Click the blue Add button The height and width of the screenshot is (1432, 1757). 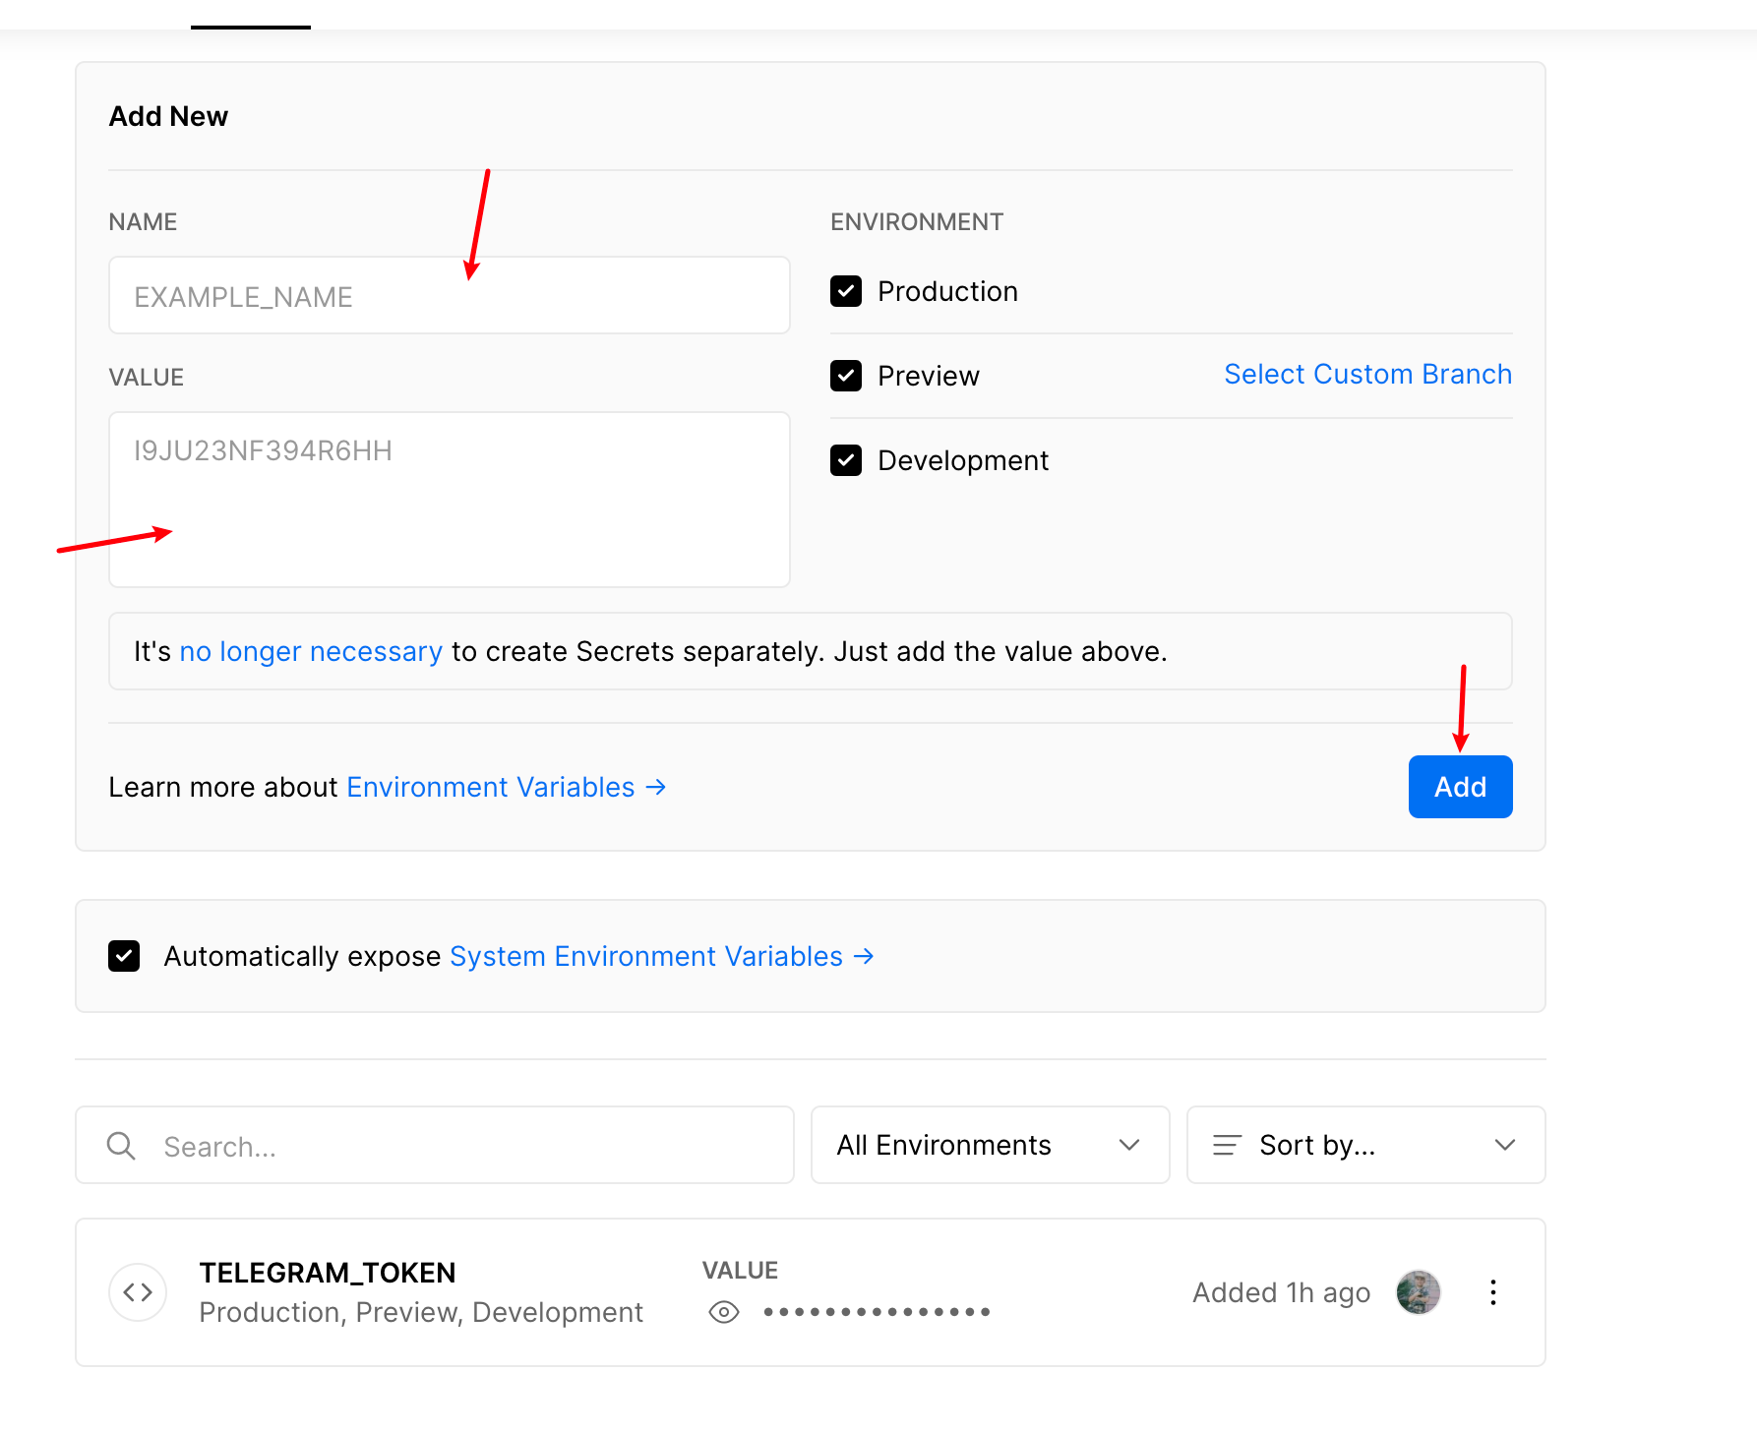1460,787
